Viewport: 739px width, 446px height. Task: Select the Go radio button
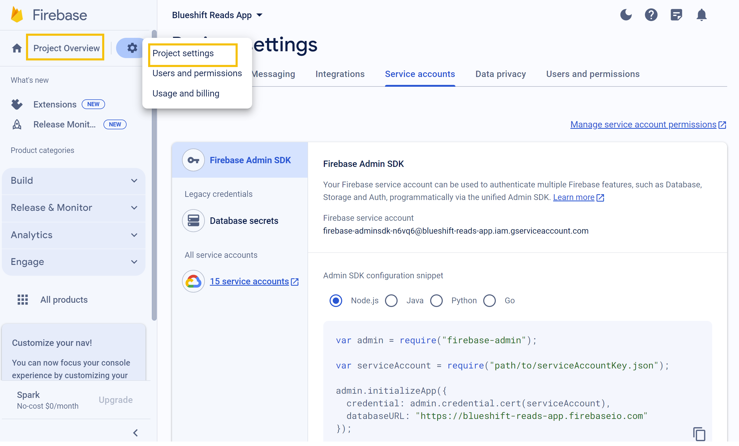(x=489, y=300)
